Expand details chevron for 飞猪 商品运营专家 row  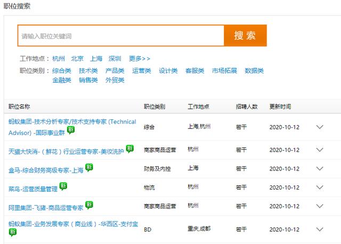[x=320, y=206]
